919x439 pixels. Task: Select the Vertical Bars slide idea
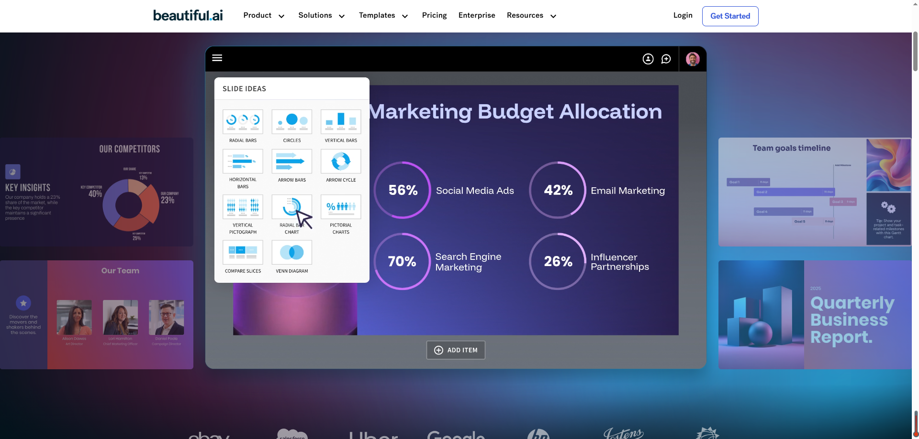(x=341, y=122)
